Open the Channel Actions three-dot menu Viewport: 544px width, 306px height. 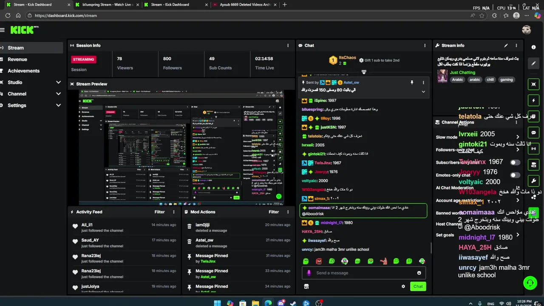516,122
